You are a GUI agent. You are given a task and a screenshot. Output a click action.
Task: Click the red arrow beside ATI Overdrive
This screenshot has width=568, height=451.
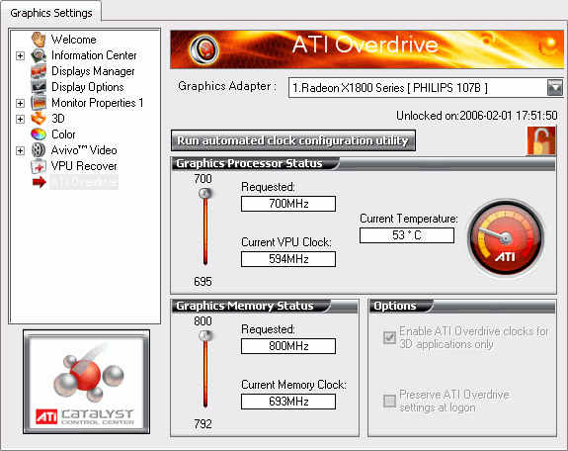(40, 182)
